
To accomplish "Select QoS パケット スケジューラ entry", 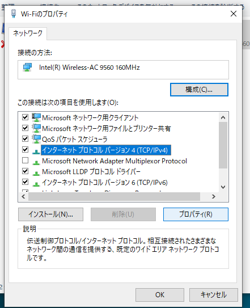I will (x=75, y=140).
